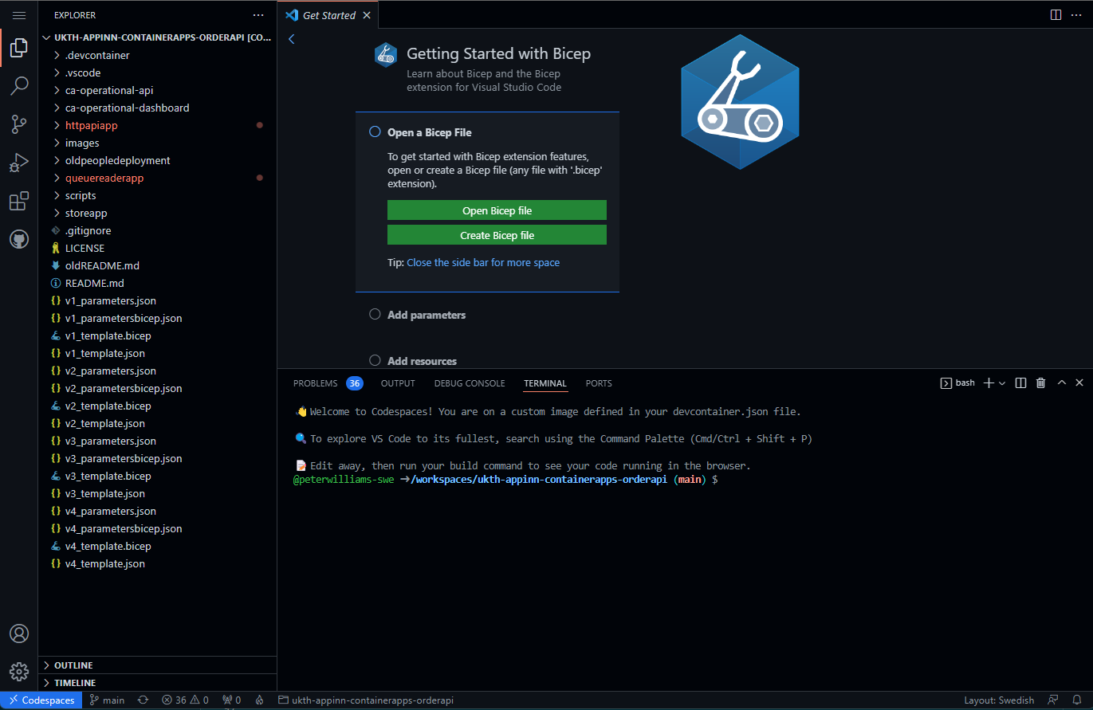Viewport: 1093px width, 710px height.
Task: Expand the .devcontainer folder
Action: coord(158,55)
